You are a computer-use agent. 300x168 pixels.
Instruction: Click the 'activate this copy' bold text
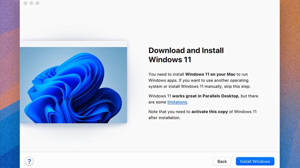pos(210,112)
